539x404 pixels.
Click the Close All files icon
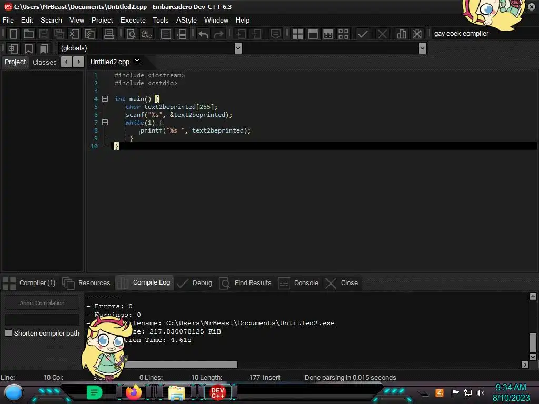pyautogui.click(x=89, y=34)
